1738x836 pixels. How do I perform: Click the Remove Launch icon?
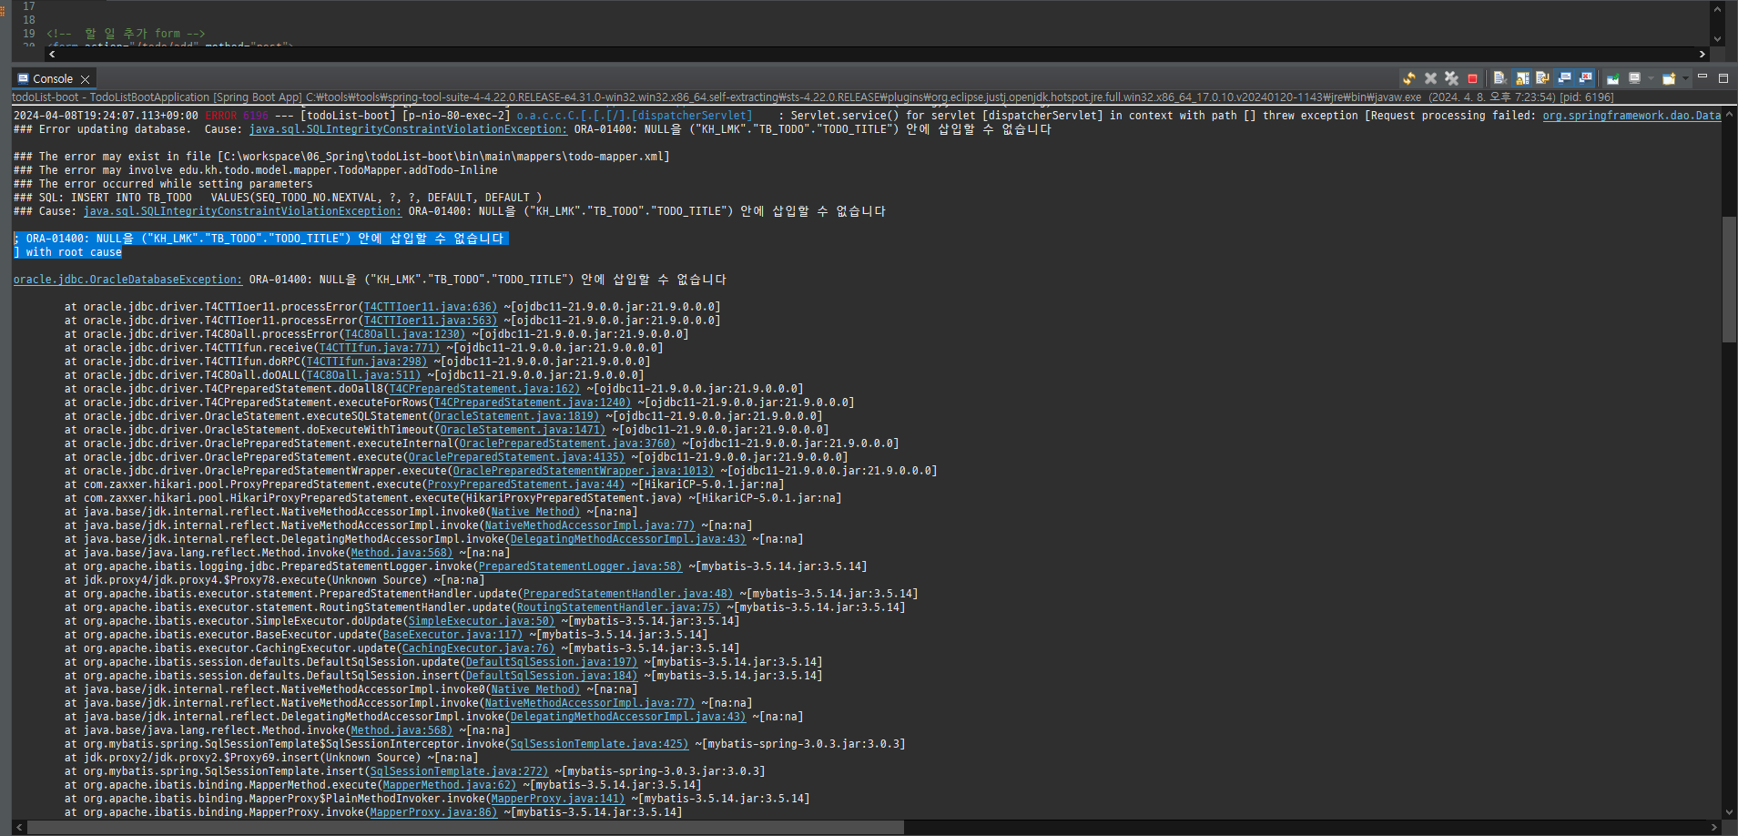pos(1430,78)
